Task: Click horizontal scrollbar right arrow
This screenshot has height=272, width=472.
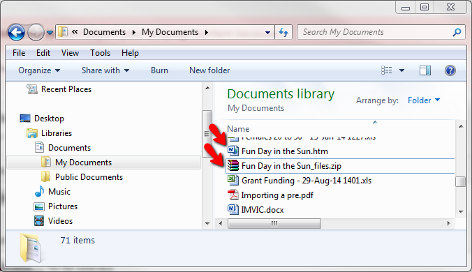Action: click(x=448, y=223)
